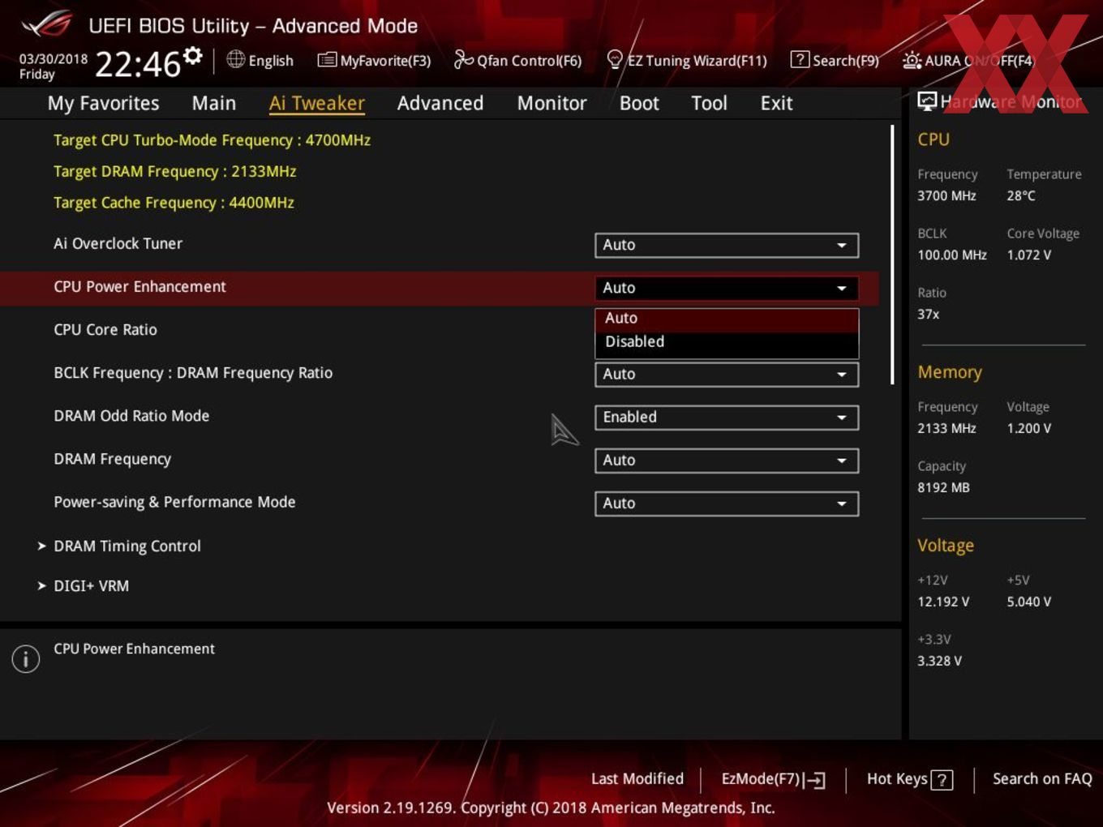Select the Ai Tweaker tab
This screenshot has width=1103, height=827.
coord(317,103)
